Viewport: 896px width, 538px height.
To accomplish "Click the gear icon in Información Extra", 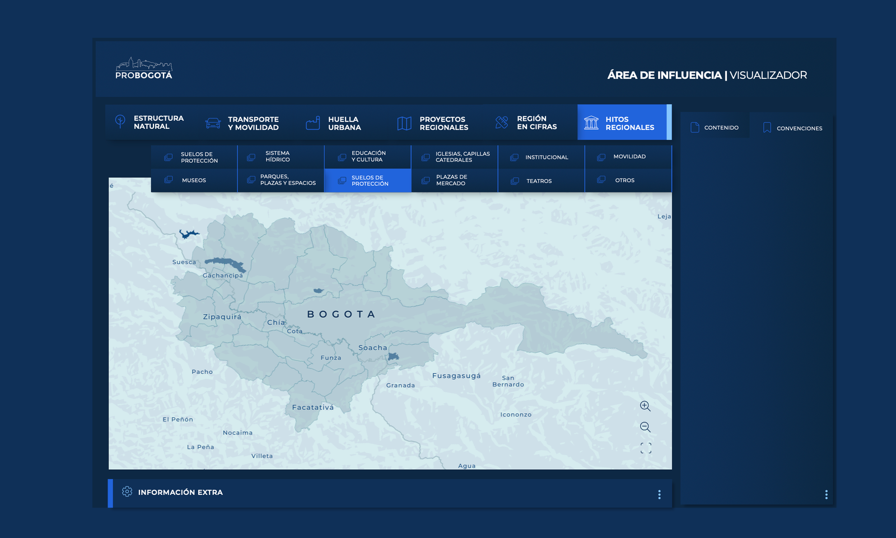I will 127,492.
